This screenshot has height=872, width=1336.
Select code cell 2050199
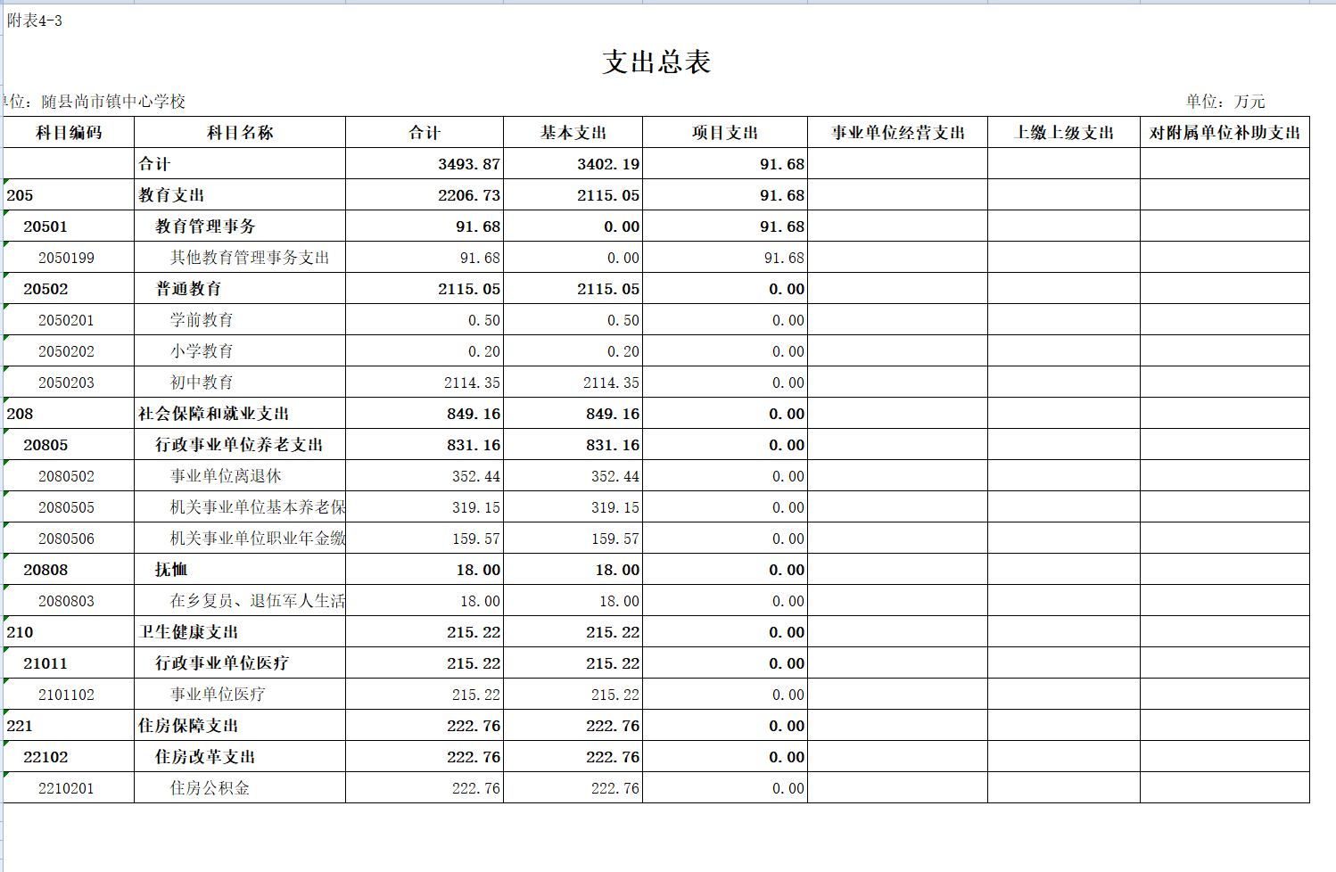(x=69, y=258)
